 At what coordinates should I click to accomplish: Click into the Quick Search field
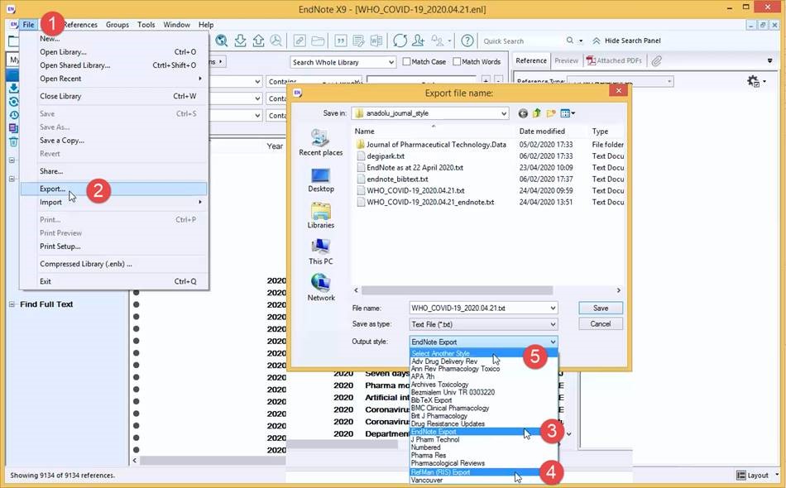click(522, 41)
